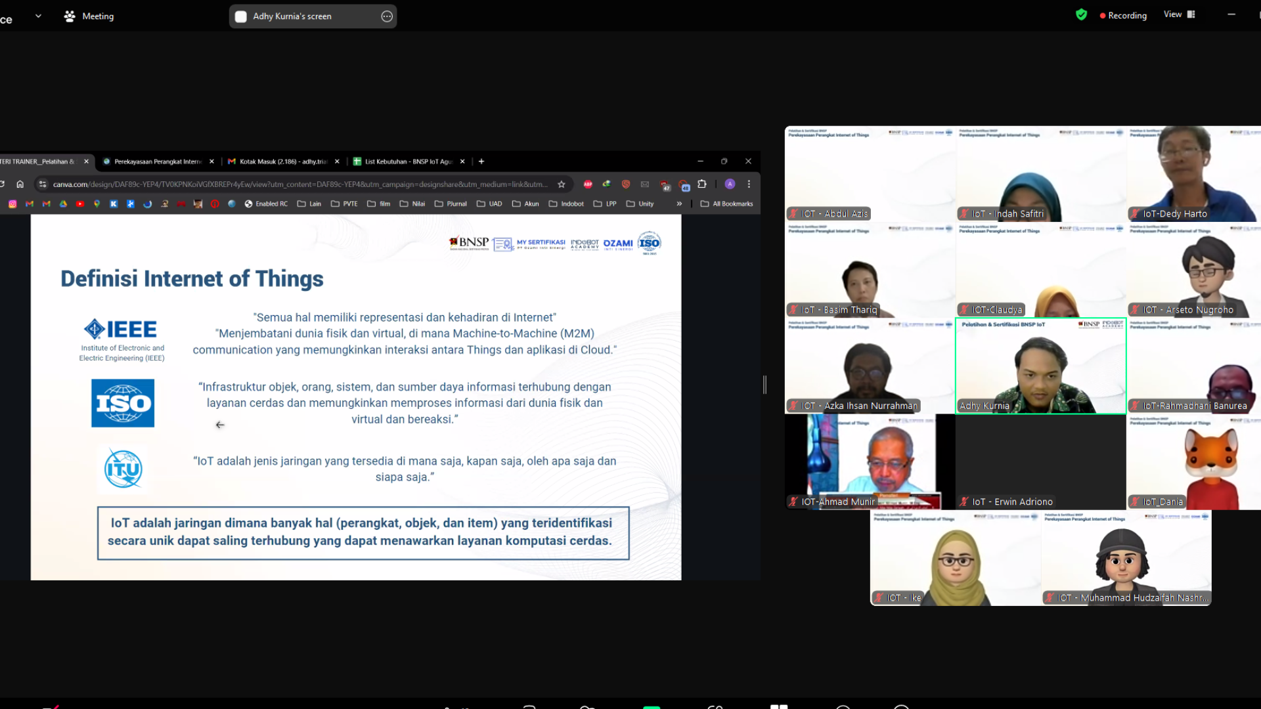Open the Lain bookmarks folder
Screen dimensions: 1261x709
(x=309, y=204)
